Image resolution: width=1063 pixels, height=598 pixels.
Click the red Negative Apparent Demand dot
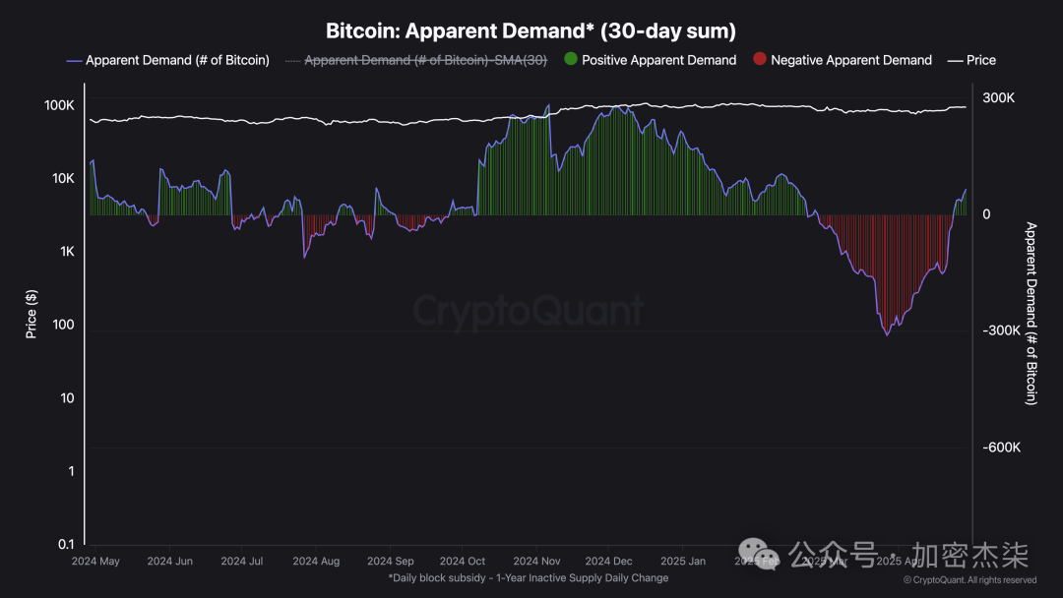759,59
